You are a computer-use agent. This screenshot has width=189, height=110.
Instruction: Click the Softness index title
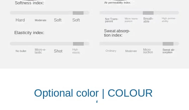point(29,3)
